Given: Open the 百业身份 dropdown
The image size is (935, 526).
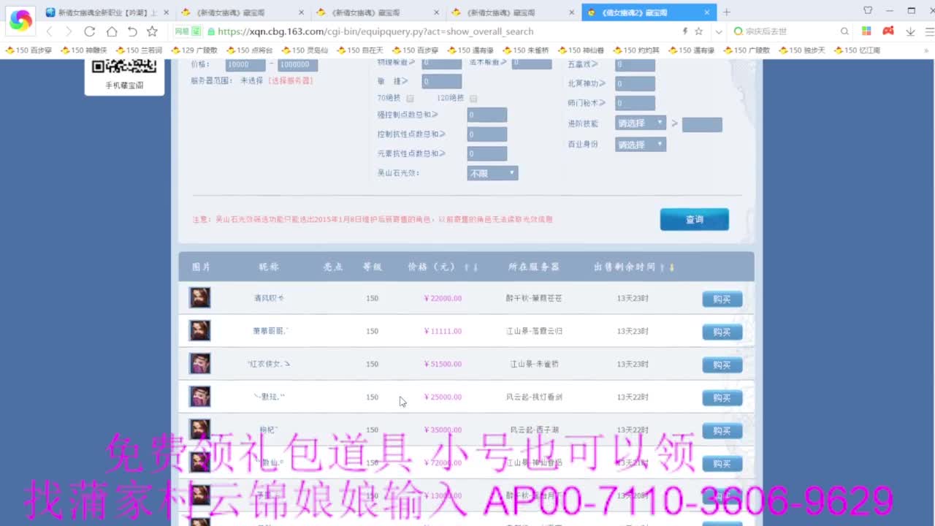Looking at the screenshot, I should (x=641, y=145).
